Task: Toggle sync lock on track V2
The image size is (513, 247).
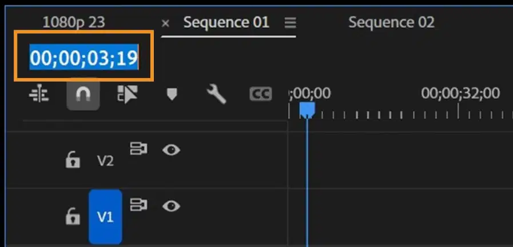Action: coord(138,148)
